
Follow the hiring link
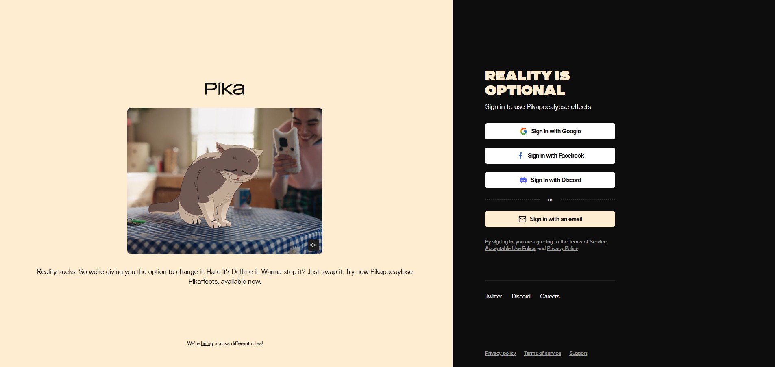click(207, 343)
